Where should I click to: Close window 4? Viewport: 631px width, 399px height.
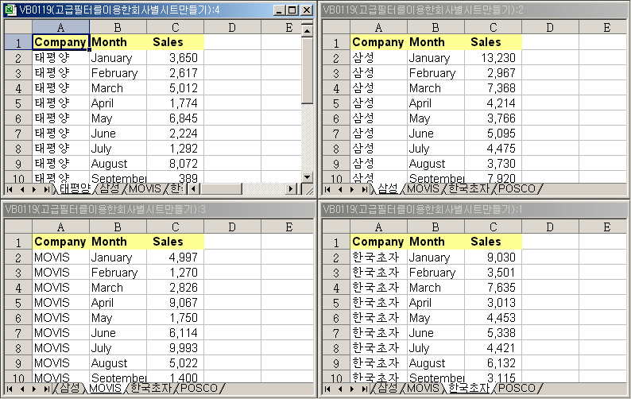(x=307, y=10)
